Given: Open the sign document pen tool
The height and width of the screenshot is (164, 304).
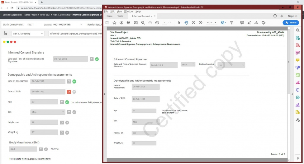Looking at the screenshot, I should [x=256, y=23].
